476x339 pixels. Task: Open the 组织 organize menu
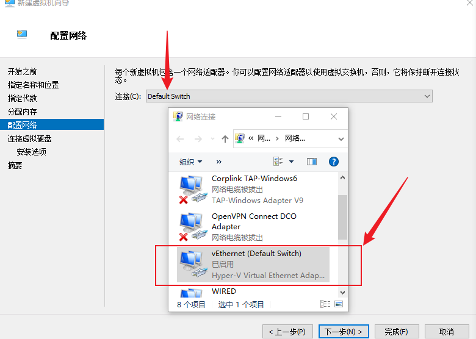tap(190, 162)
